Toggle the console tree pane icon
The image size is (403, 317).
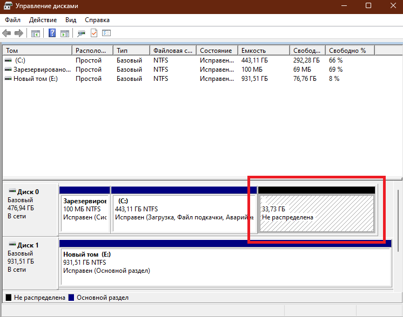click(x=36, y=33)
